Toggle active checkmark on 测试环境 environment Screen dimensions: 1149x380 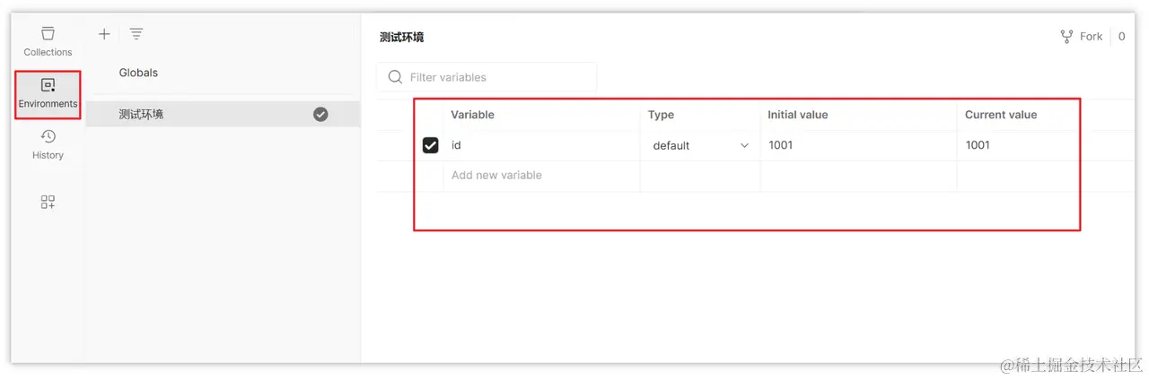tap(320, 114)
